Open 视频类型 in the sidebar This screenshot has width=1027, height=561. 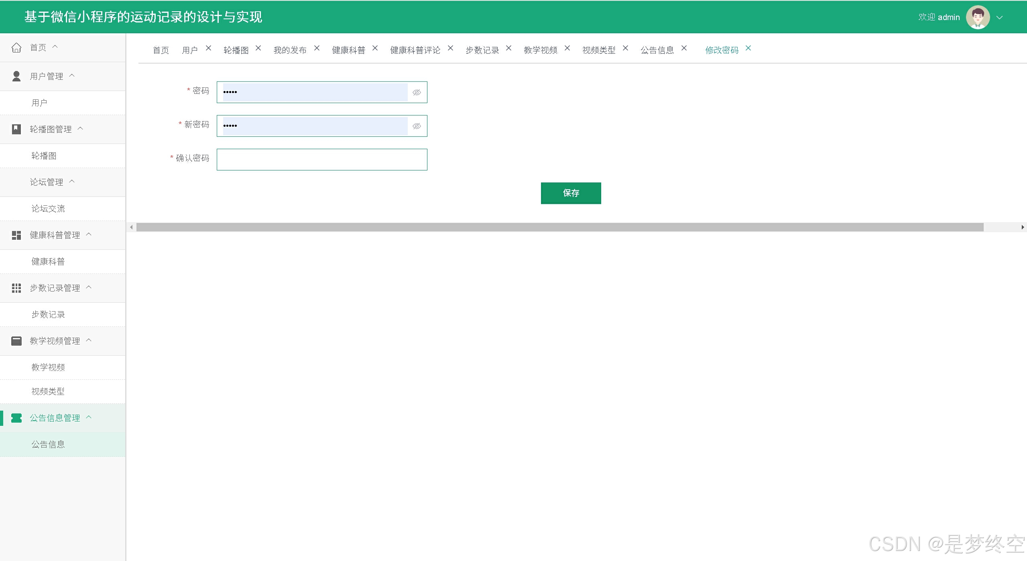click(48, 391)
